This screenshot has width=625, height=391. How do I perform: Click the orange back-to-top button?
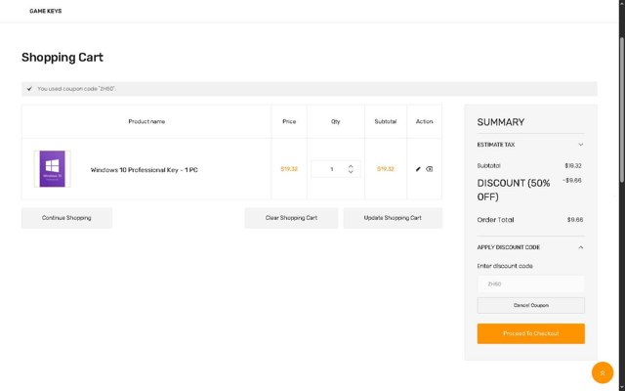coord(603,372)
